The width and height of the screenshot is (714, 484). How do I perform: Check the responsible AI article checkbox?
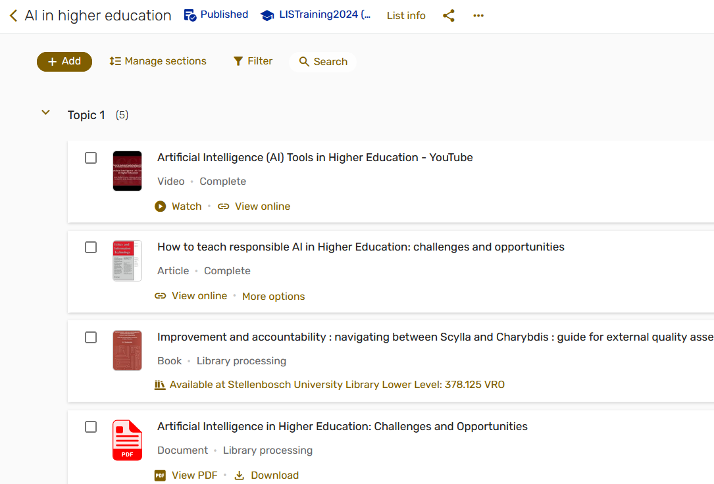pos(91,247)
